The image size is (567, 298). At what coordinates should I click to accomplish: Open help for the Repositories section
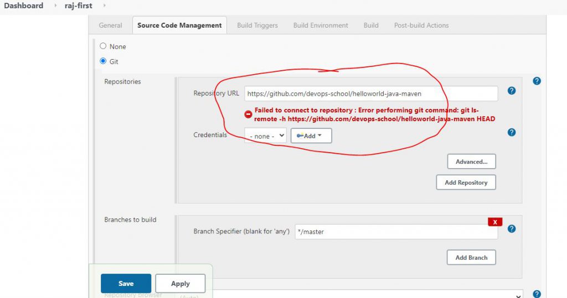(x=536, y=81)
